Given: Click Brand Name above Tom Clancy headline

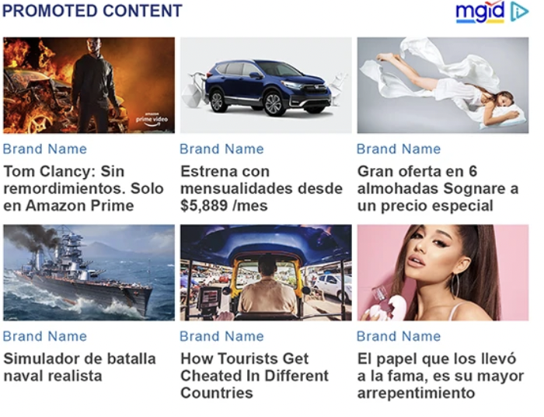Looking at the screenshot, I should [45, 149].
